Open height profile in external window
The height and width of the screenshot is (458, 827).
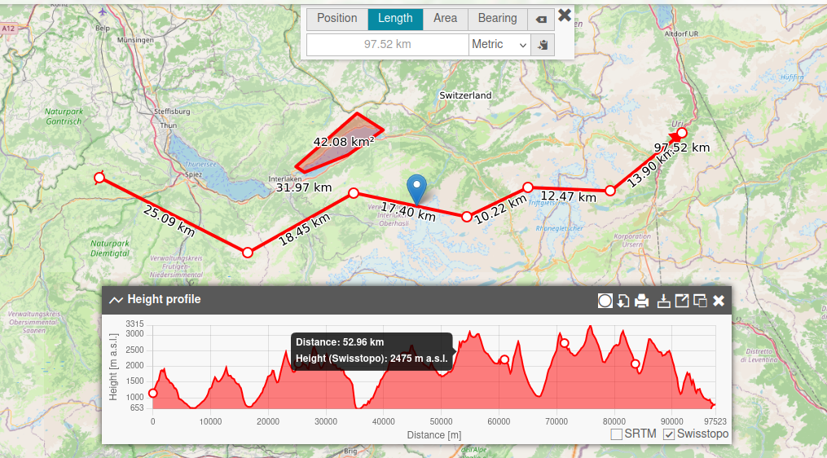(682, 301)
